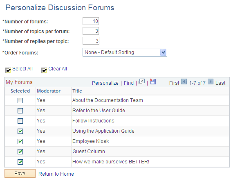
Task: Sort by the Moderator column header
Action: pos(49,91)
